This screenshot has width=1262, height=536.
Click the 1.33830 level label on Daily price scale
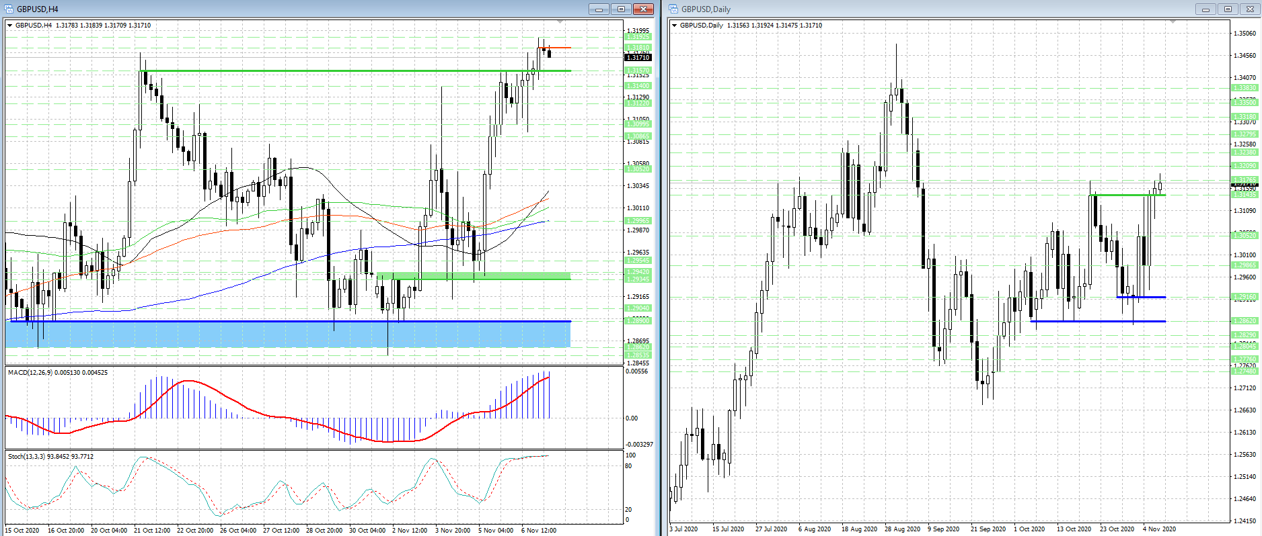1245,88
